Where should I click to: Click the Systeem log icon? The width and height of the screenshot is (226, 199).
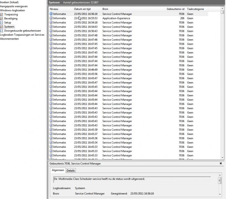pos(1,27)
